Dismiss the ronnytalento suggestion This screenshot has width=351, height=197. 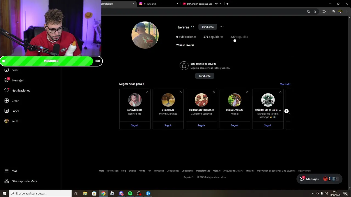147,92
